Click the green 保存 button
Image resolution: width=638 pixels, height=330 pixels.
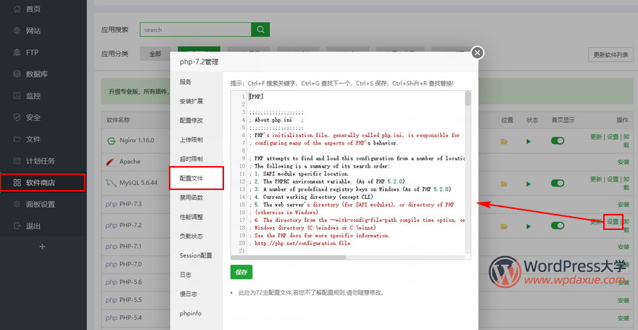241,272
